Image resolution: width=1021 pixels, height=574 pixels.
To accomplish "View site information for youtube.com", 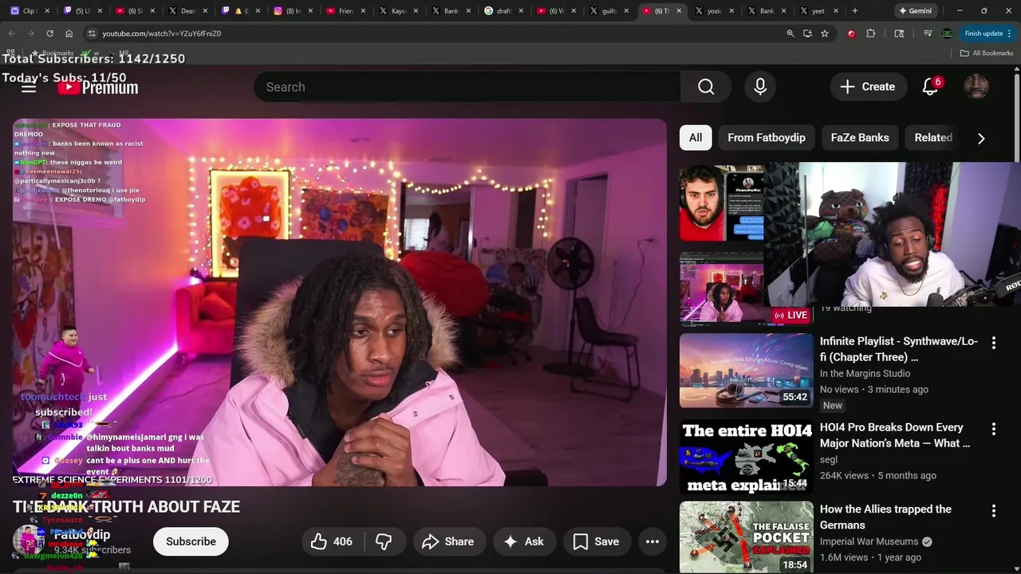I will (x=92, y=33).
